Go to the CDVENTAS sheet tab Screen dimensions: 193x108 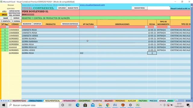97,101
